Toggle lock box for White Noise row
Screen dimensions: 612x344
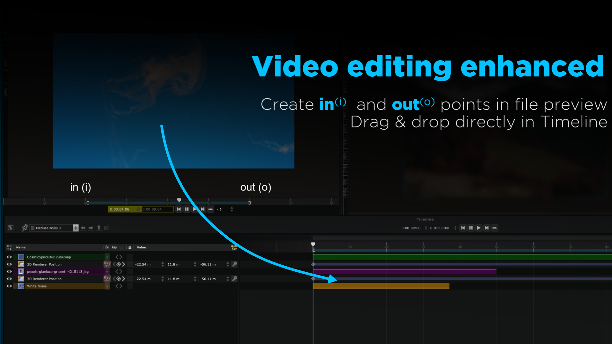(130, 286)
